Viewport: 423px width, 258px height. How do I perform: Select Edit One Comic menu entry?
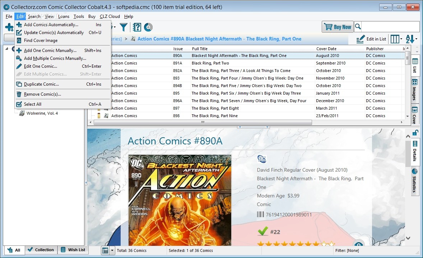point(62,66)
